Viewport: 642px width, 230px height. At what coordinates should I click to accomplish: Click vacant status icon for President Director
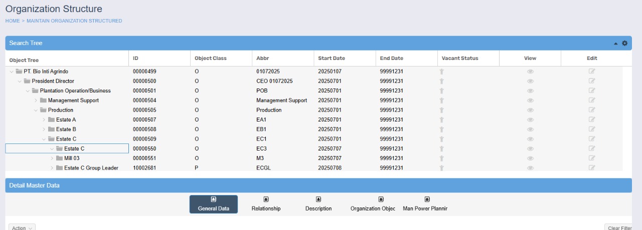pyautogui.click(x=442, y=81)
